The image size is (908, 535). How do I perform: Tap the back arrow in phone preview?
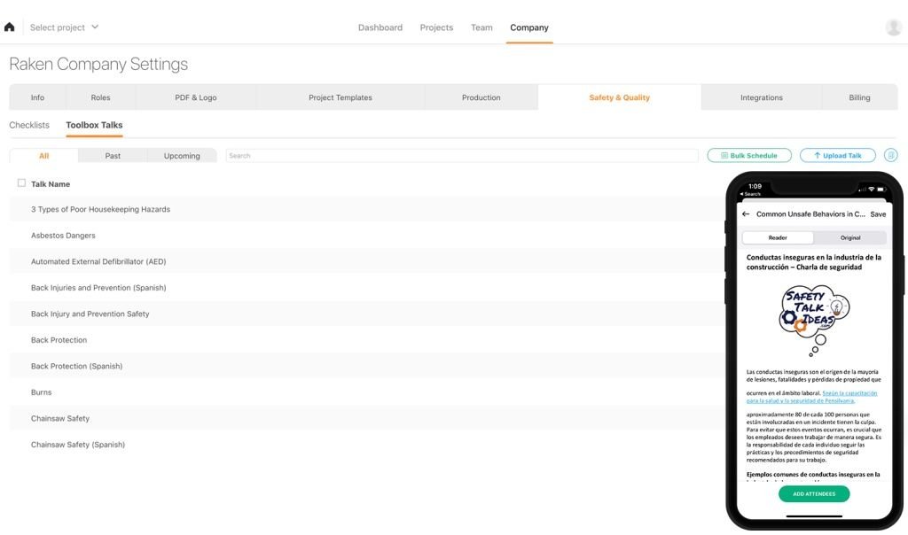pos(746,214)
